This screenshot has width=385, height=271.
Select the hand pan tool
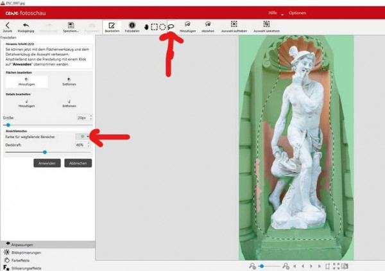point(146,27)
